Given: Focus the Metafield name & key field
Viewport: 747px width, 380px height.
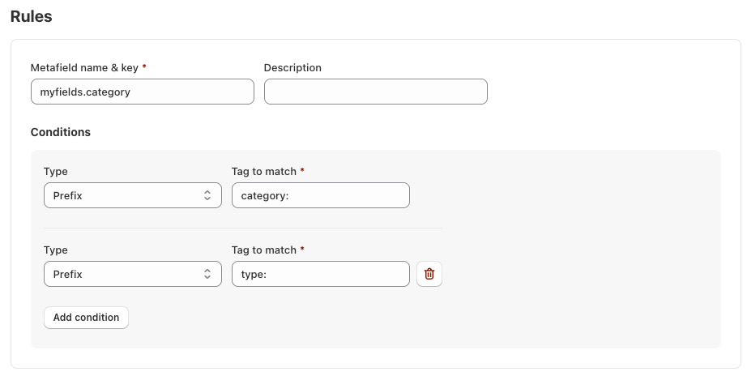Looking at the screenshot, I should click(x=142, y=92).
